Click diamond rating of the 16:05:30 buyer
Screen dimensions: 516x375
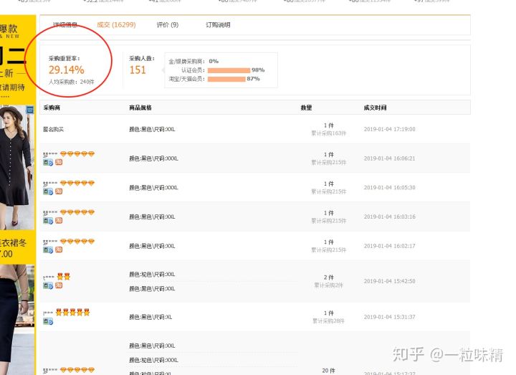click(77, 183)
